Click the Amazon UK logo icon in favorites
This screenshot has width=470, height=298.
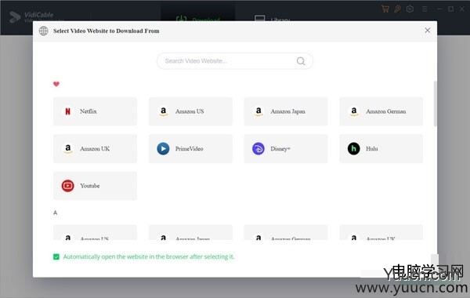[67, 148]
